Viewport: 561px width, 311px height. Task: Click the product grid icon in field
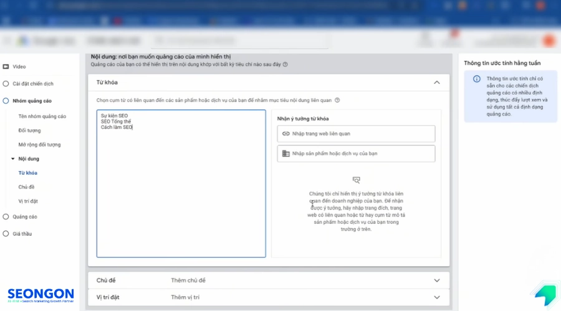click(x=286, y=154)
